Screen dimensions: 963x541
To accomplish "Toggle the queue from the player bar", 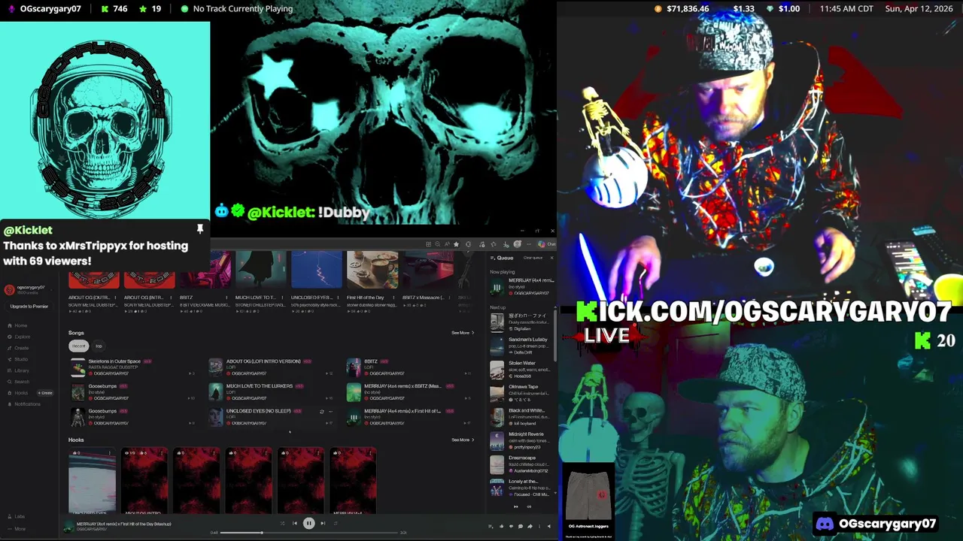I will [491, 526].
